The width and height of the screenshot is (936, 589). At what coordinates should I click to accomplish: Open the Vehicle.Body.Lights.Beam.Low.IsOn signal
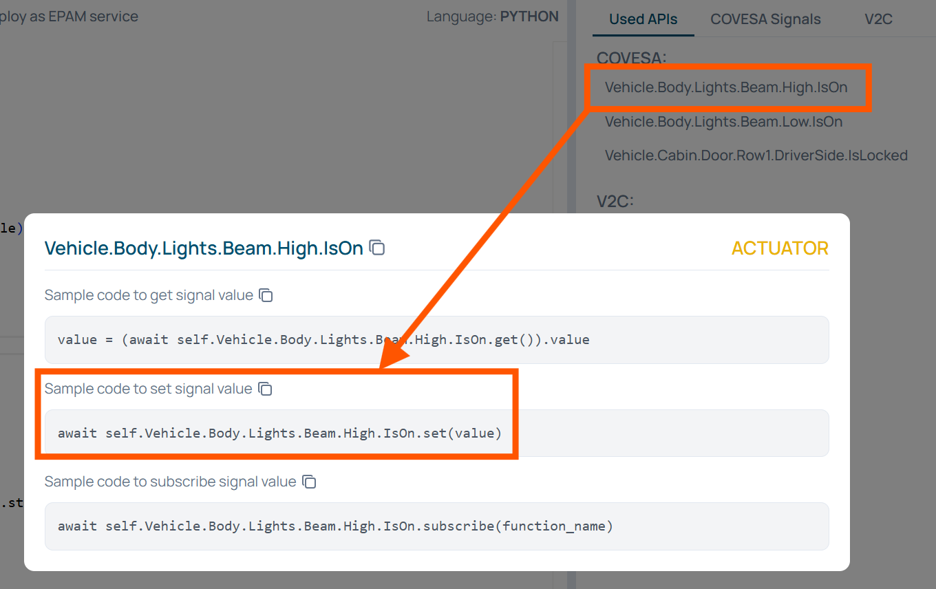pos(723,122)
